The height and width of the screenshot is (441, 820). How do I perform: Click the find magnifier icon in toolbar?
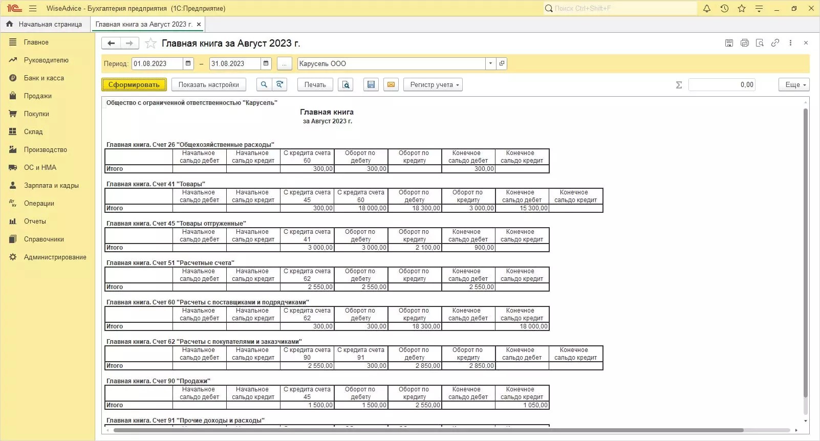tap(264, 85)
